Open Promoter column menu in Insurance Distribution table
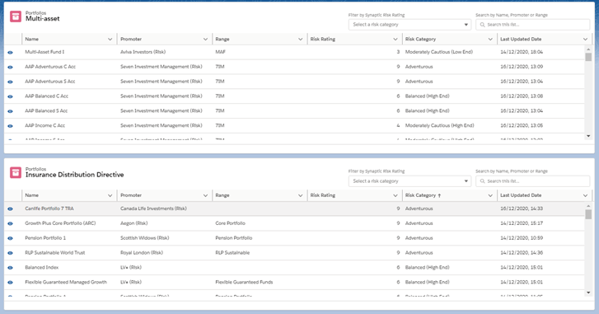Viewport: 599px width, 314px height. pos(205,195)
